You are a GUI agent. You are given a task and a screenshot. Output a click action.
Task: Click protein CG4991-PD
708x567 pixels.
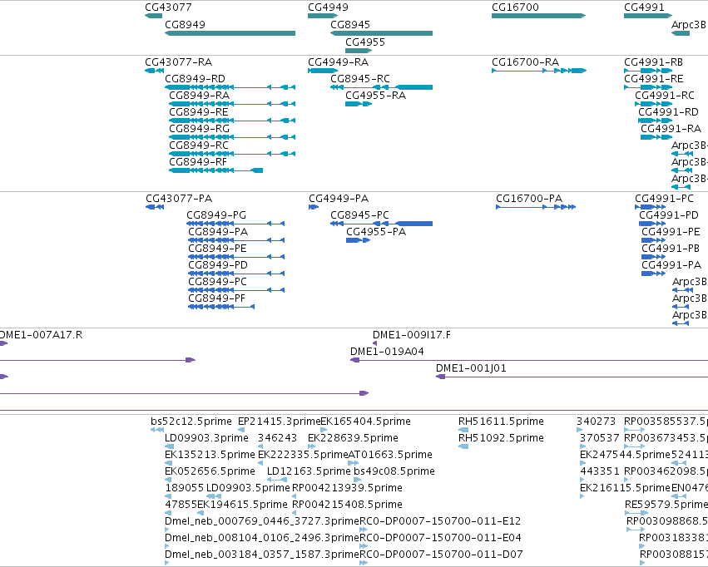[x=652, y=224]
